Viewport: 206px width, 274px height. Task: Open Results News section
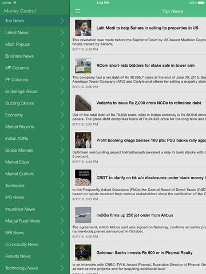(35, 256)
